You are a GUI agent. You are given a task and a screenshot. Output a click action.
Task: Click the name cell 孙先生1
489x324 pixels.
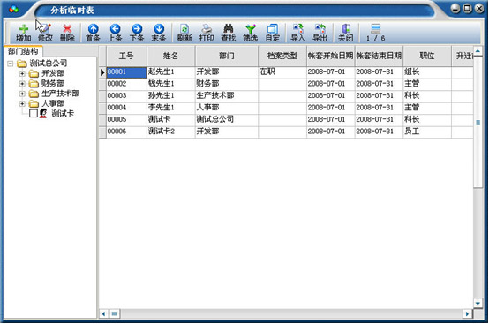[x=170, y=95]
